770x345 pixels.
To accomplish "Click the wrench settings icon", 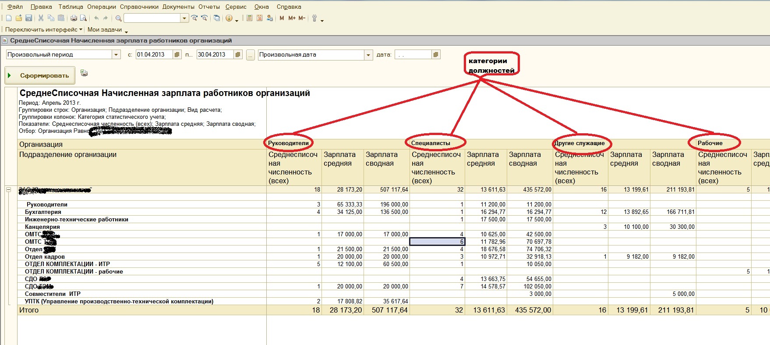I will (x=314, y=18).
